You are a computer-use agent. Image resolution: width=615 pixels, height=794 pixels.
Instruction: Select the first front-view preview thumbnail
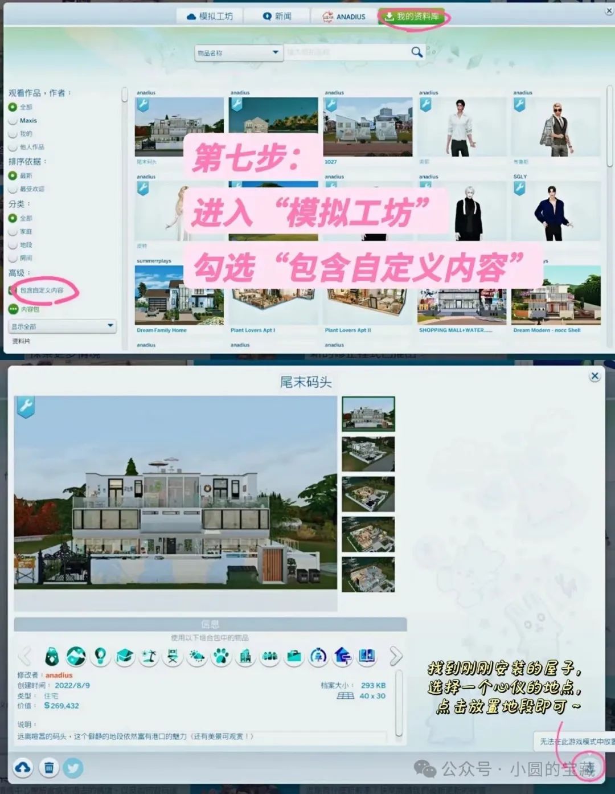click(x=368, y=414)
